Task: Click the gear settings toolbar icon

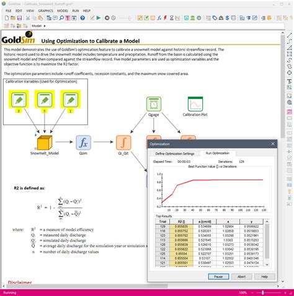Action: 199,18
